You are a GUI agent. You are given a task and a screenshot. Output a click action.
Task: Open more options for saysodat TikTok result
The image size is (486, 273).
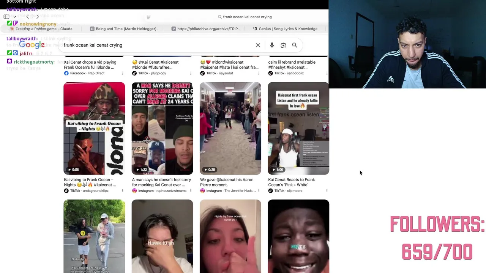[x=259, y=73]
